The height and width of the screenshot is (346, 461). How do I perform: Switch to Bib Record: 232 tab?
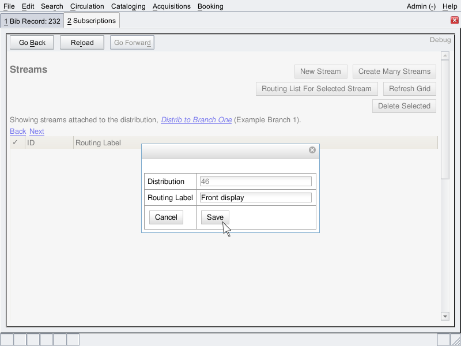click(x=32, y=21)
